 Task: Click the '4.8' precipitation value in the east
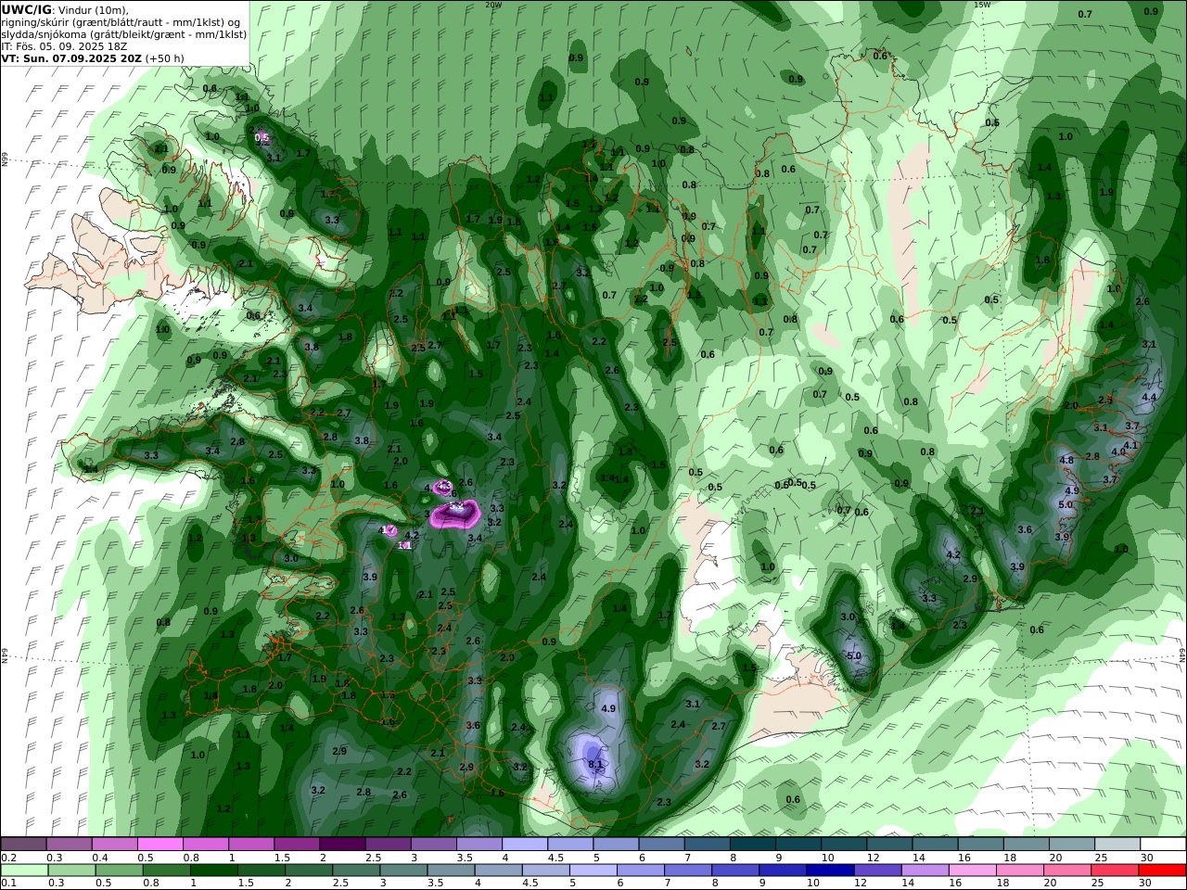click(1066, 460)
